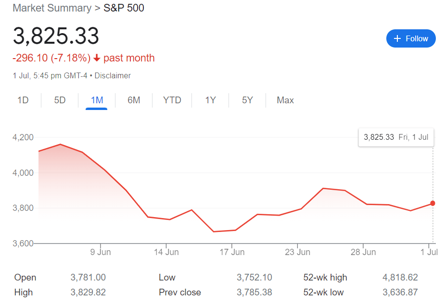
Task: Open the Market Summary breadcrumb link
Action: click(x=51, y=8)
